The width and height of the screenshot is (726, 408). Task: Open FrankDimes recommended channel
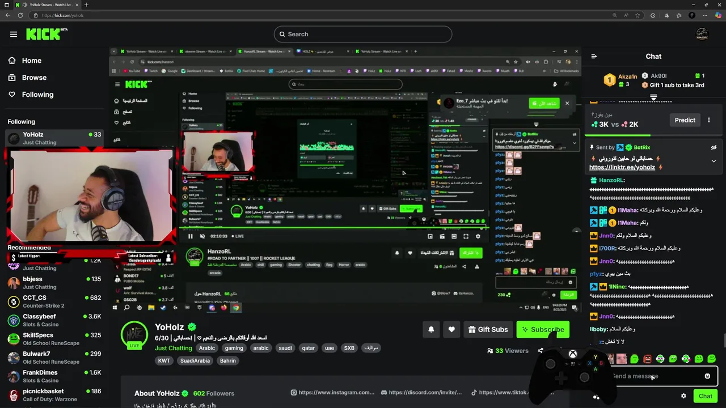tap(54, 376)
